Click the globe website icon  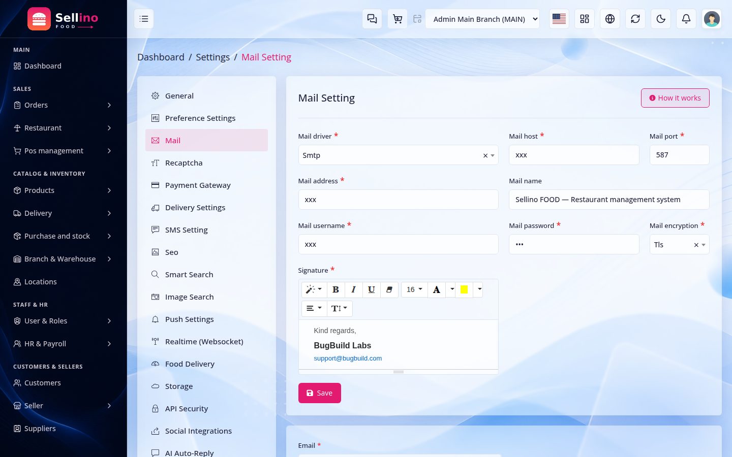pos(610,19)
